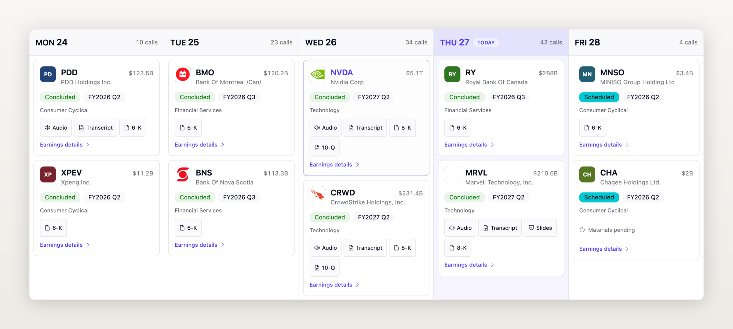Open the BMO 6-K filing
Viewport: 733px width, 329px height.
tap(188, 128)
